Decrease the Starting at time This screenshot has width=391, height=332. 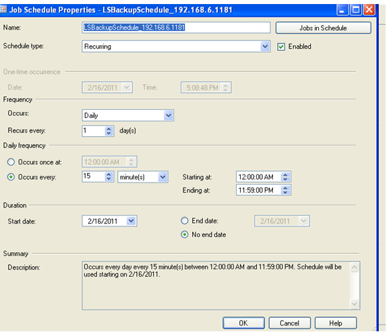point(285,179)
